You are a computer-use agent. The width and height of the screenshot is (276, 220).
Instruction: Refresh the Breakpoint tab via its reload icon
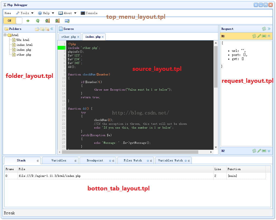[113, 161]
